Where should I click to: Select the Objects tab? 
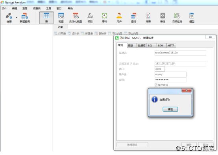[x=60, y=27]
